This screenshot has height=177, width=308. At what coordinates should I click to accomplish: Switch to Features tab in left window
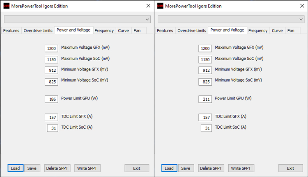tap(11, 31)
